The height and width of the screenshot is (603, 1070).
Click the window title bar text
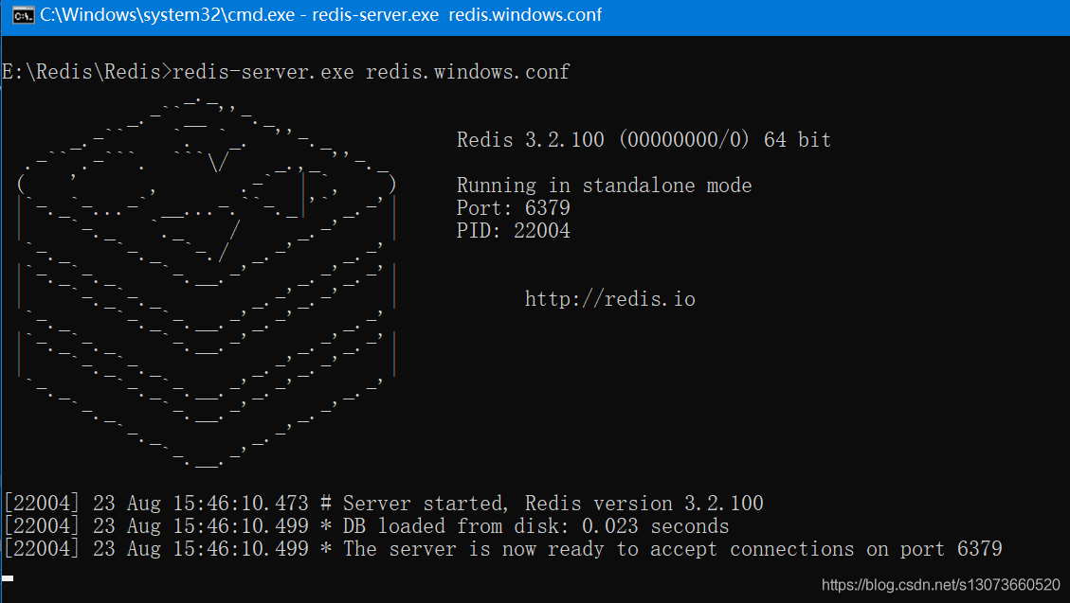tap(320, 15)
